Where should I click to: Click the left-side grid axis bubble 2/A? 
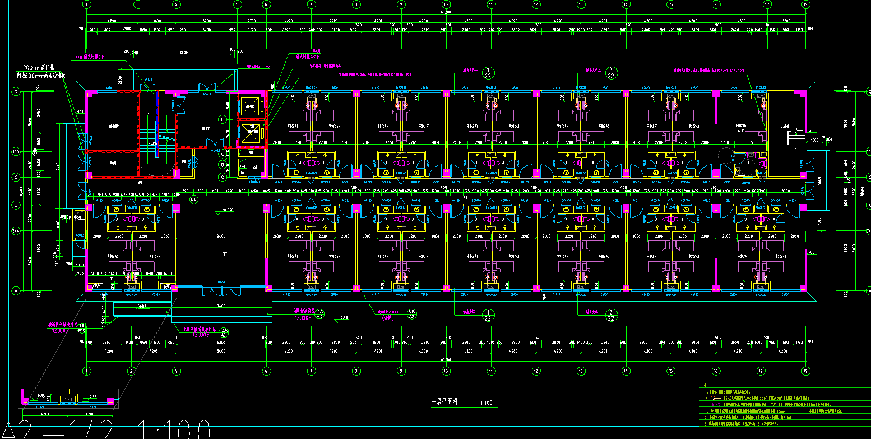point(16,230)
